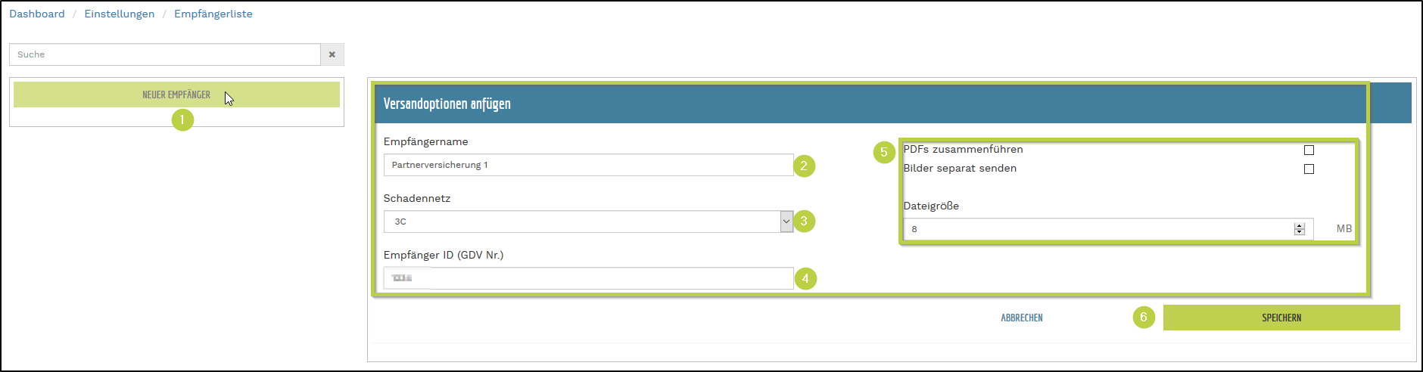
Task: Save with the SPEICHERN button
Action: click(1281, 318)
